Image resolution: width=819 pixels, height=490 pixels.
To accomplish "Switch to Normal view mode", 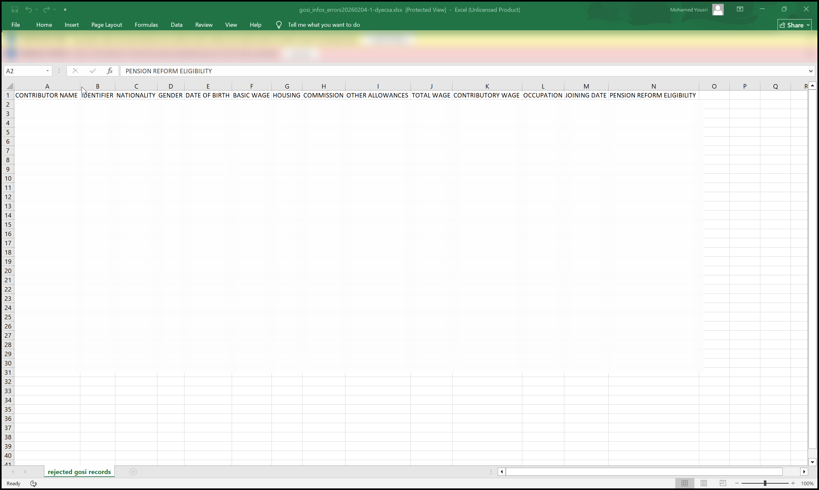I will [x=685, y=483].
